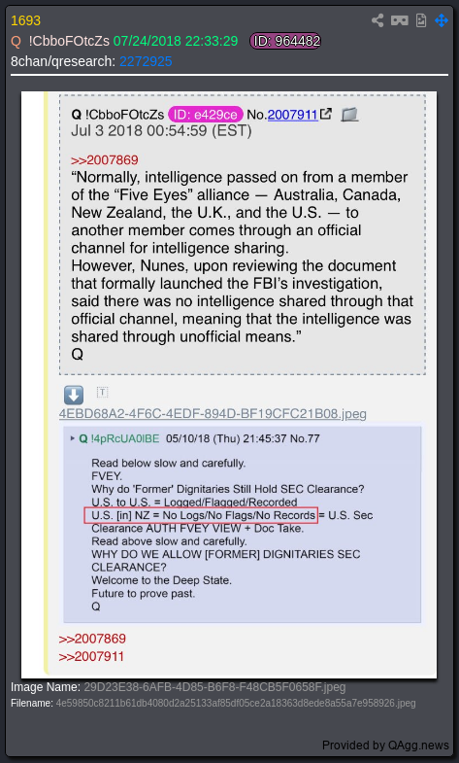Image resolution: width=459 pixels, height=763 pixels.
Task: Click the Image Name 29D23E38 jpeg text
Action: tap(214, 687)
